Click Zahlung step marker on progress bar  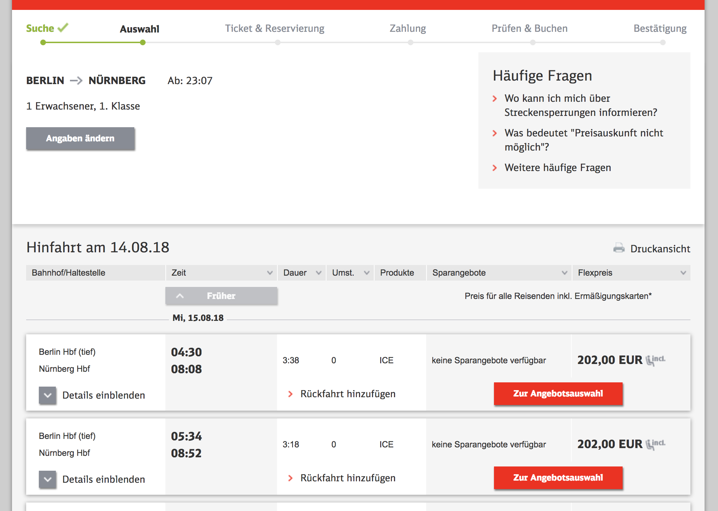point(410,42)
